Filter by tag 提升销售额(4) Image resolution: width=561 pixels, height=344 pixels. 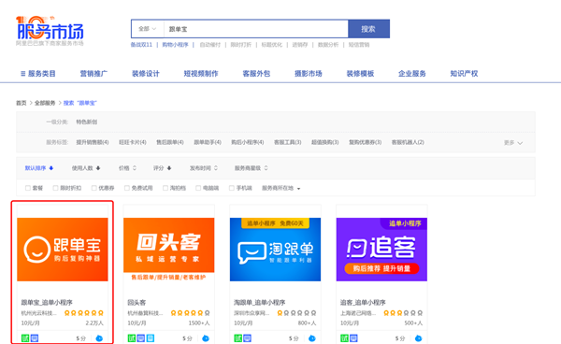[93, 142]
